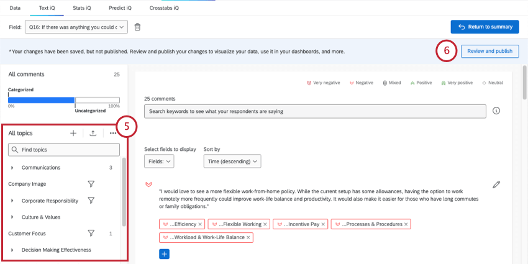Add a new topic with plus icon
The image size is (528, 264).
[x=73, y=133]
